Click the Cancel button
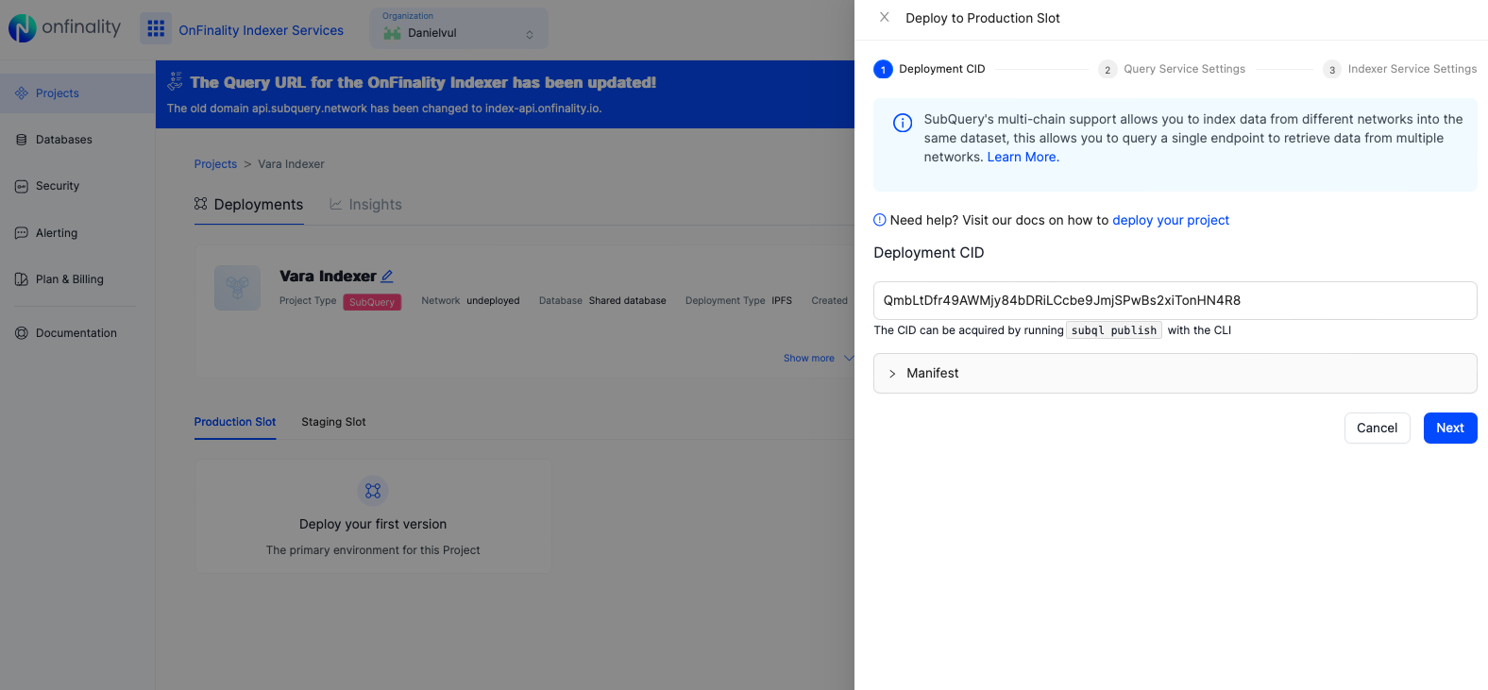This screenshot has height=690, width=1488. (x=1378, y=428)
